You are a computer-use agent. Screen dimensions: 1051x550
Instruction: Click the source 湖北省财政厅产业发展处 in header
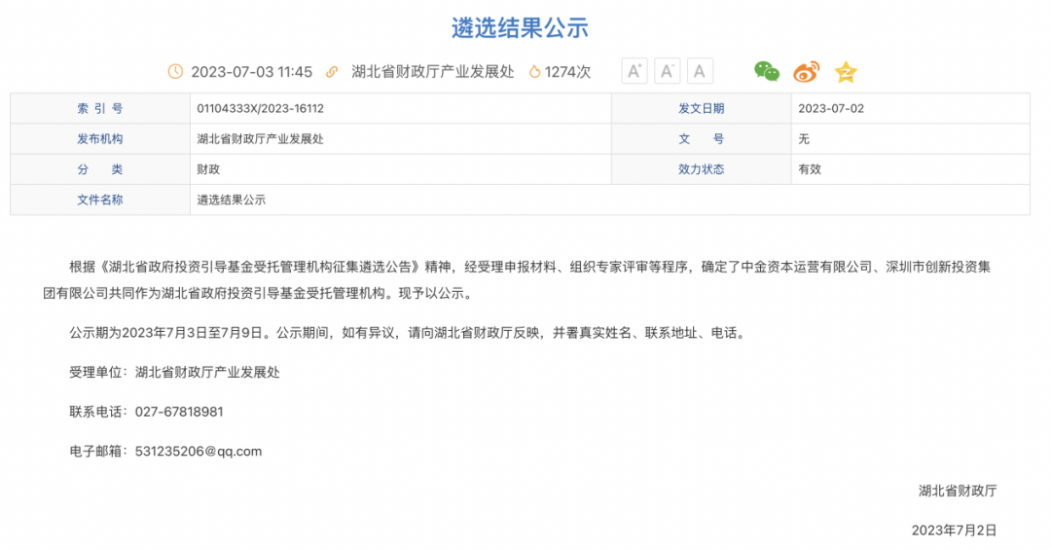(432, 72)
